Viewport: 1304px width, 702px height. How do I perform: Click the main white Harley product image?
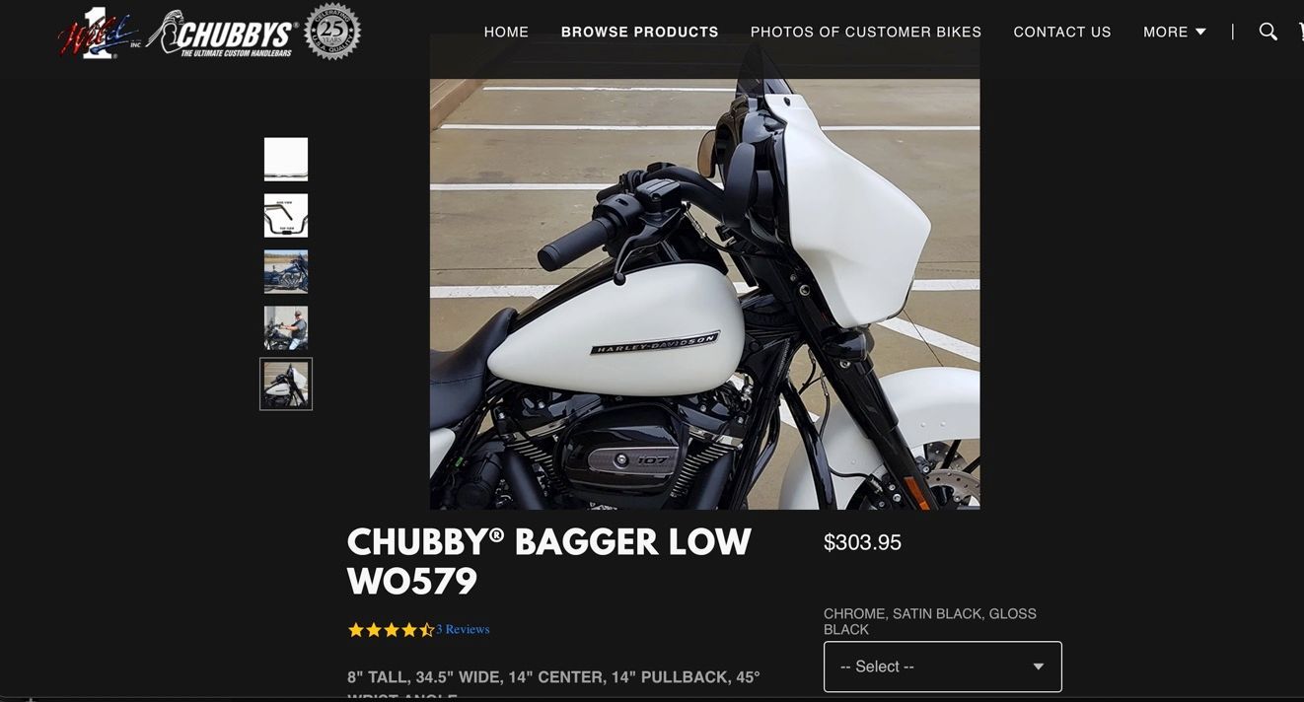(x=705, y=272)
